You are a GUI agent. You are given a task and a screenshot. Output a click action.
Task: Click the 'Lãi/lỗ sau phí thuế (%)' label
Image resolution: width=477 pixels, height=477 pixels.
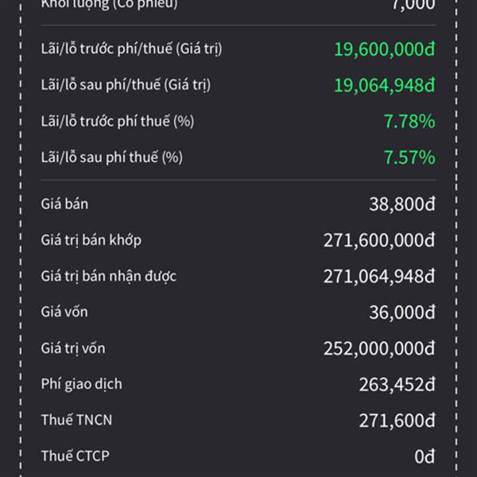point(112,157)
